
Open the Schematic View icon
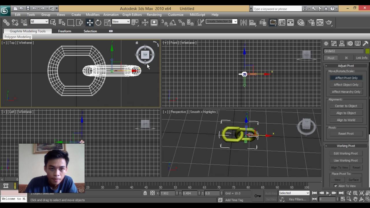(291, 22)
